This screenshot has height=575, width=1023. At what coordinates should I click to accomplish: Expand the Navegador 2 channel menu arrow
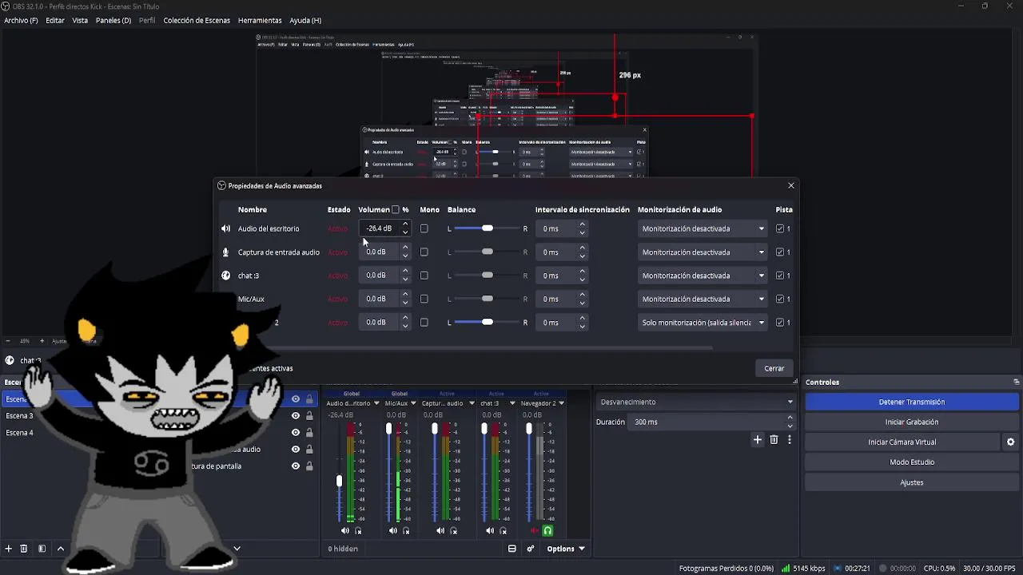[561, 403]
